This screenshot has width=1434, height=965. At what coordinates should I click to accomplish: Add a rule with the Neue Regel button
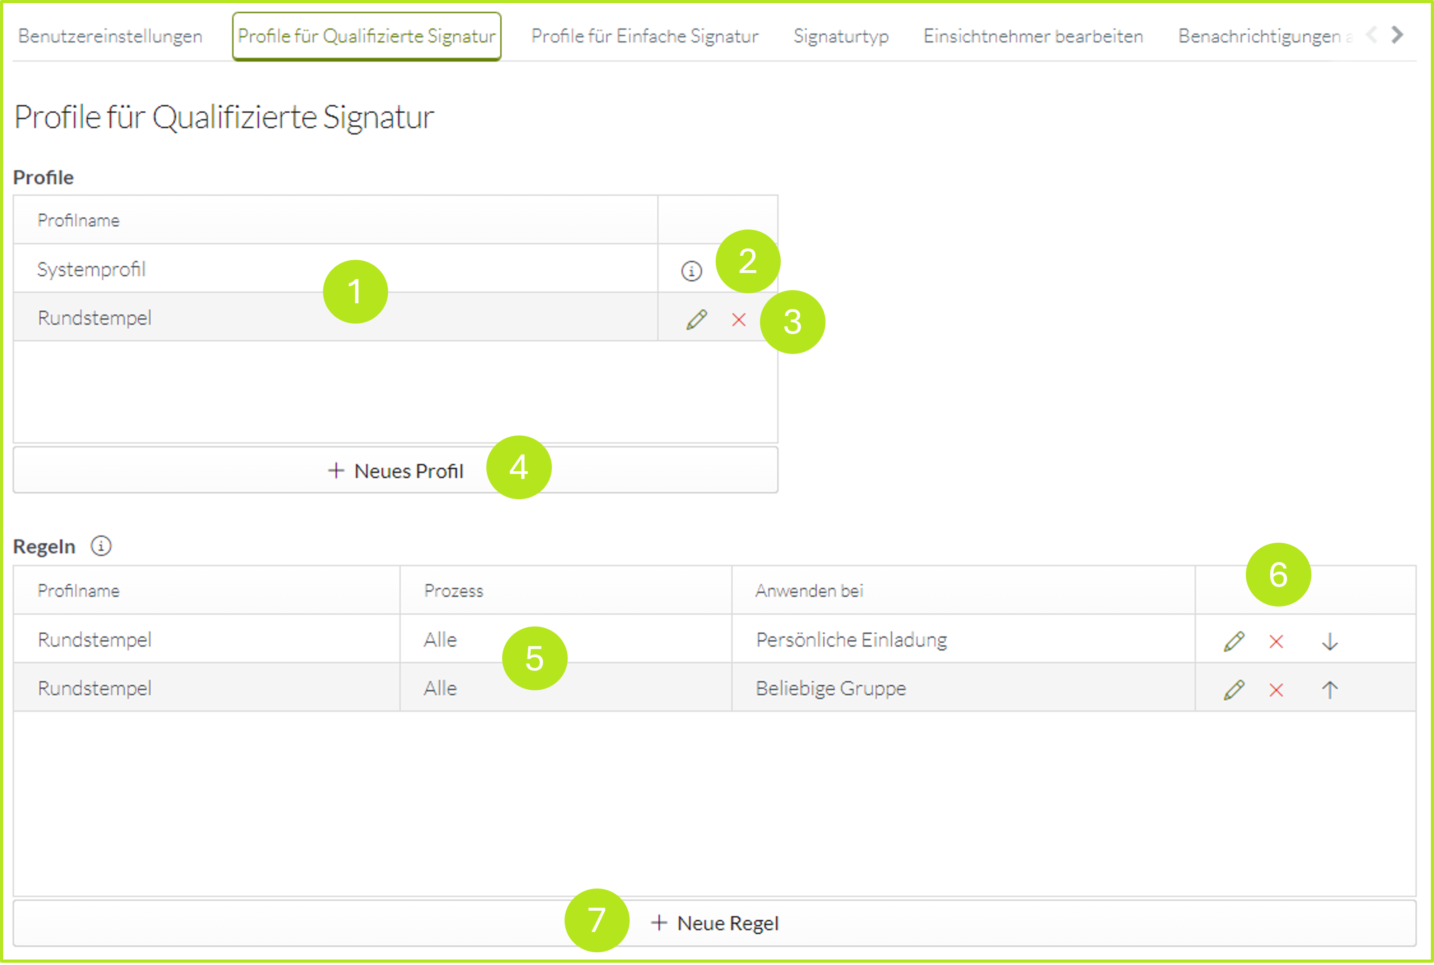click(x=715, y=923)
